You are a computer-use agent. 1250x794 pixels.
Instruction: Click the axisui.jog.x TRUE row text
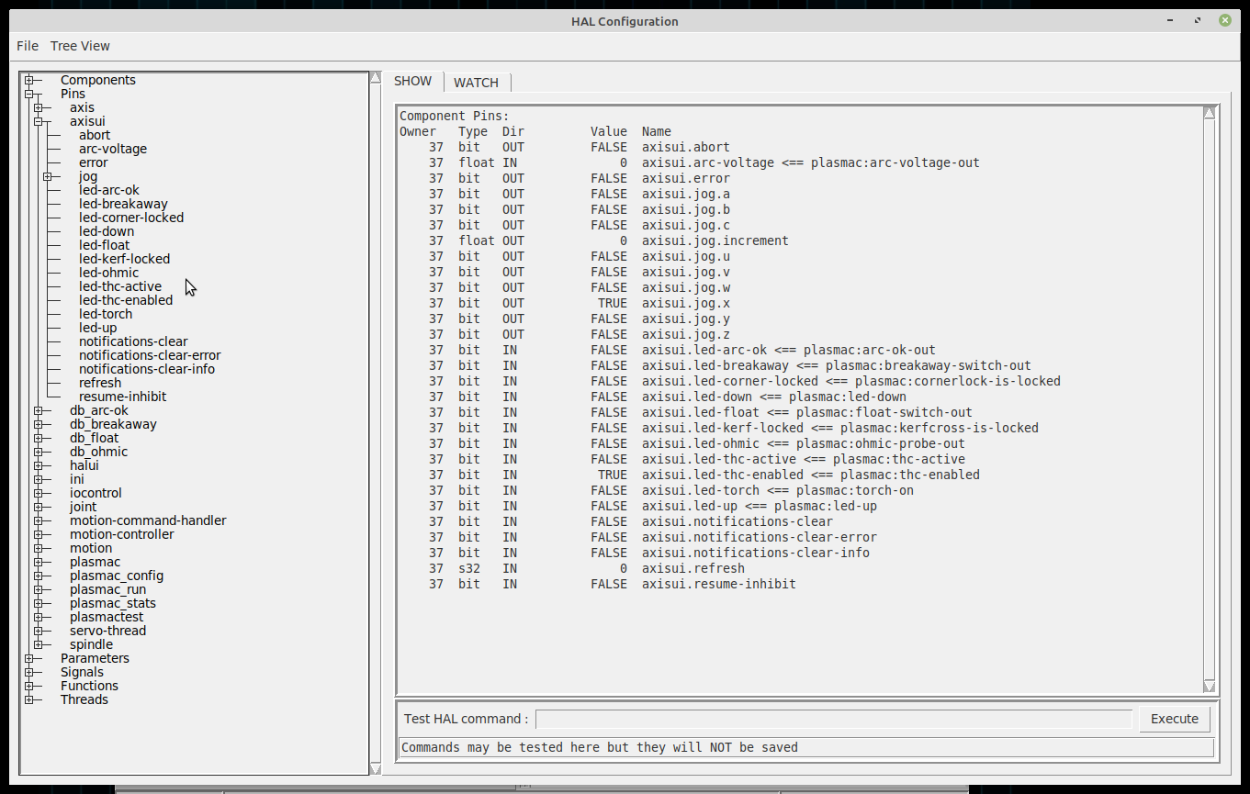(580, 303)
